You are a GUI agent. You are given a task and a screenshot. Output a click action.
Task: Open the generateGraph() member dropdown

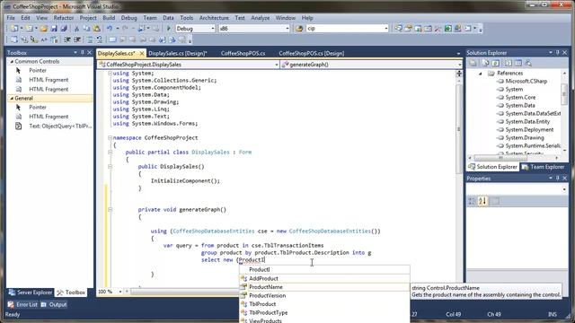pos(459,65)
